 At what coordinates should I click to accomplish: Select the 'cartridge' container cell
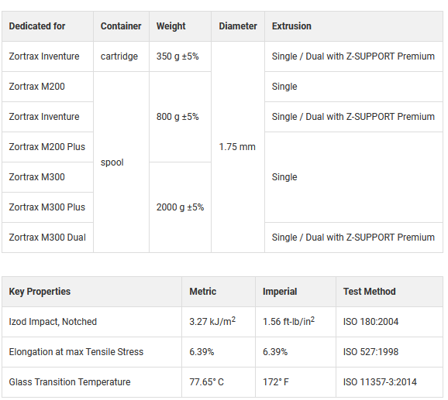pos(121,56)
